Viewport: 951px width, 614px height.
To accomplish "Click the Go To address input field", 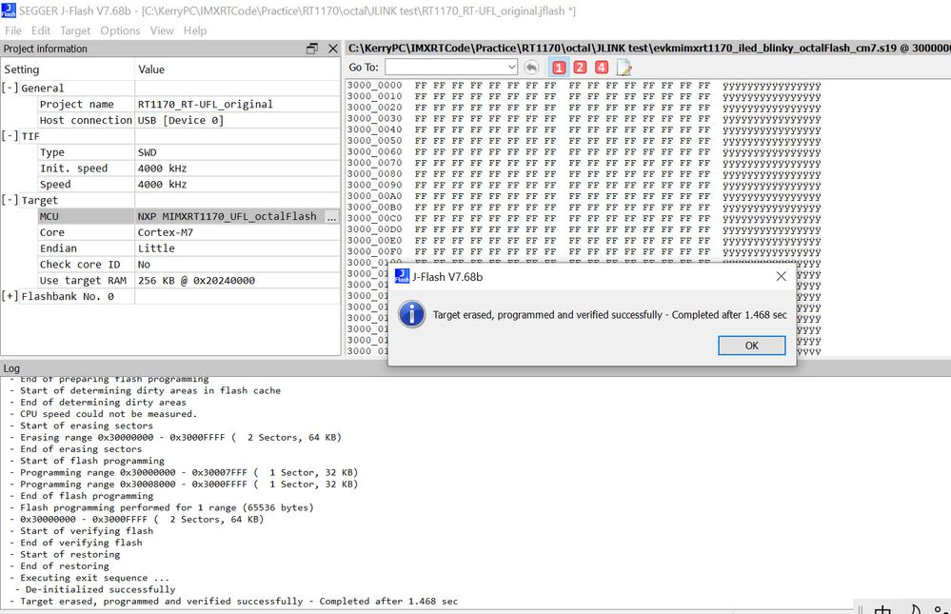I will [446, 67].
